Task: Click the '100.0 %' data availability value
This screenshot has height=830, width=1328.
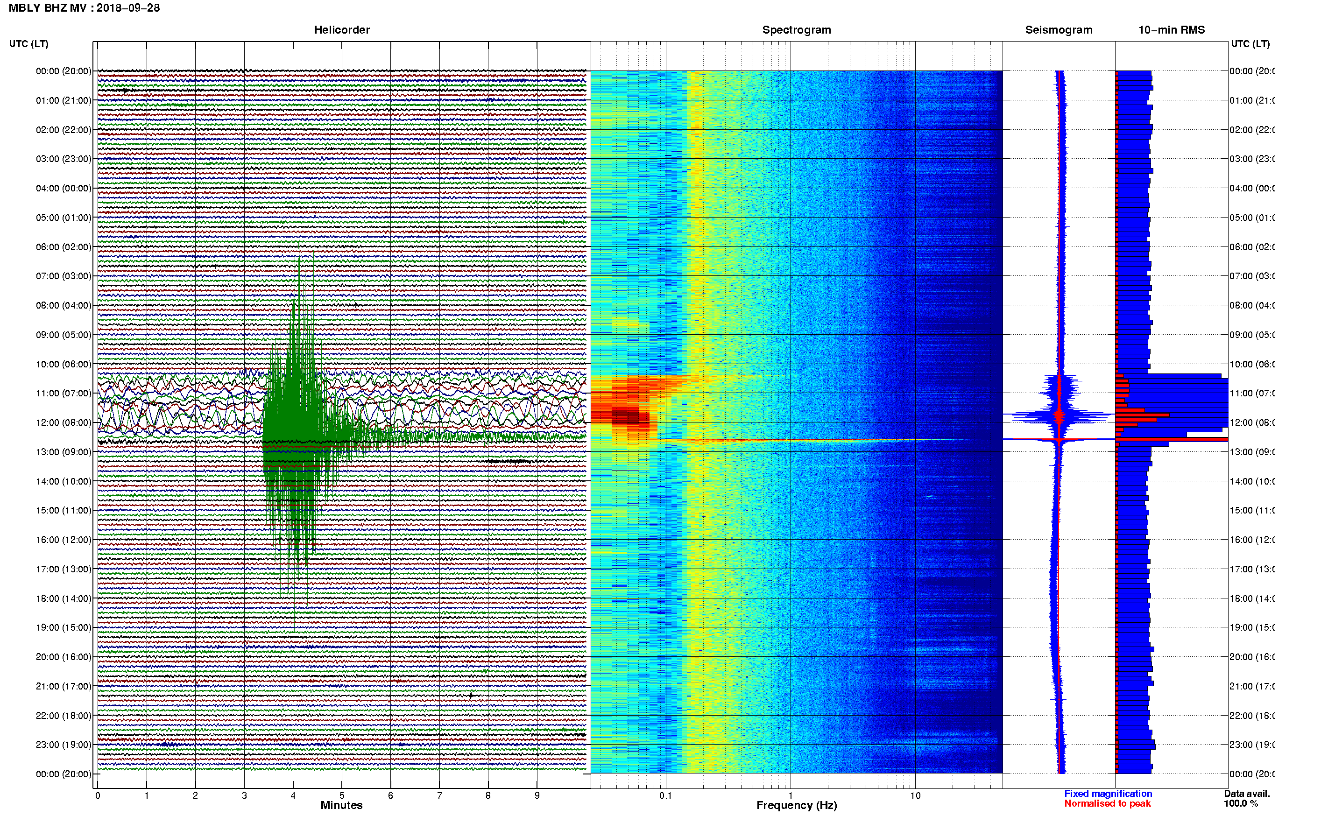Action: click(1240, 803)
